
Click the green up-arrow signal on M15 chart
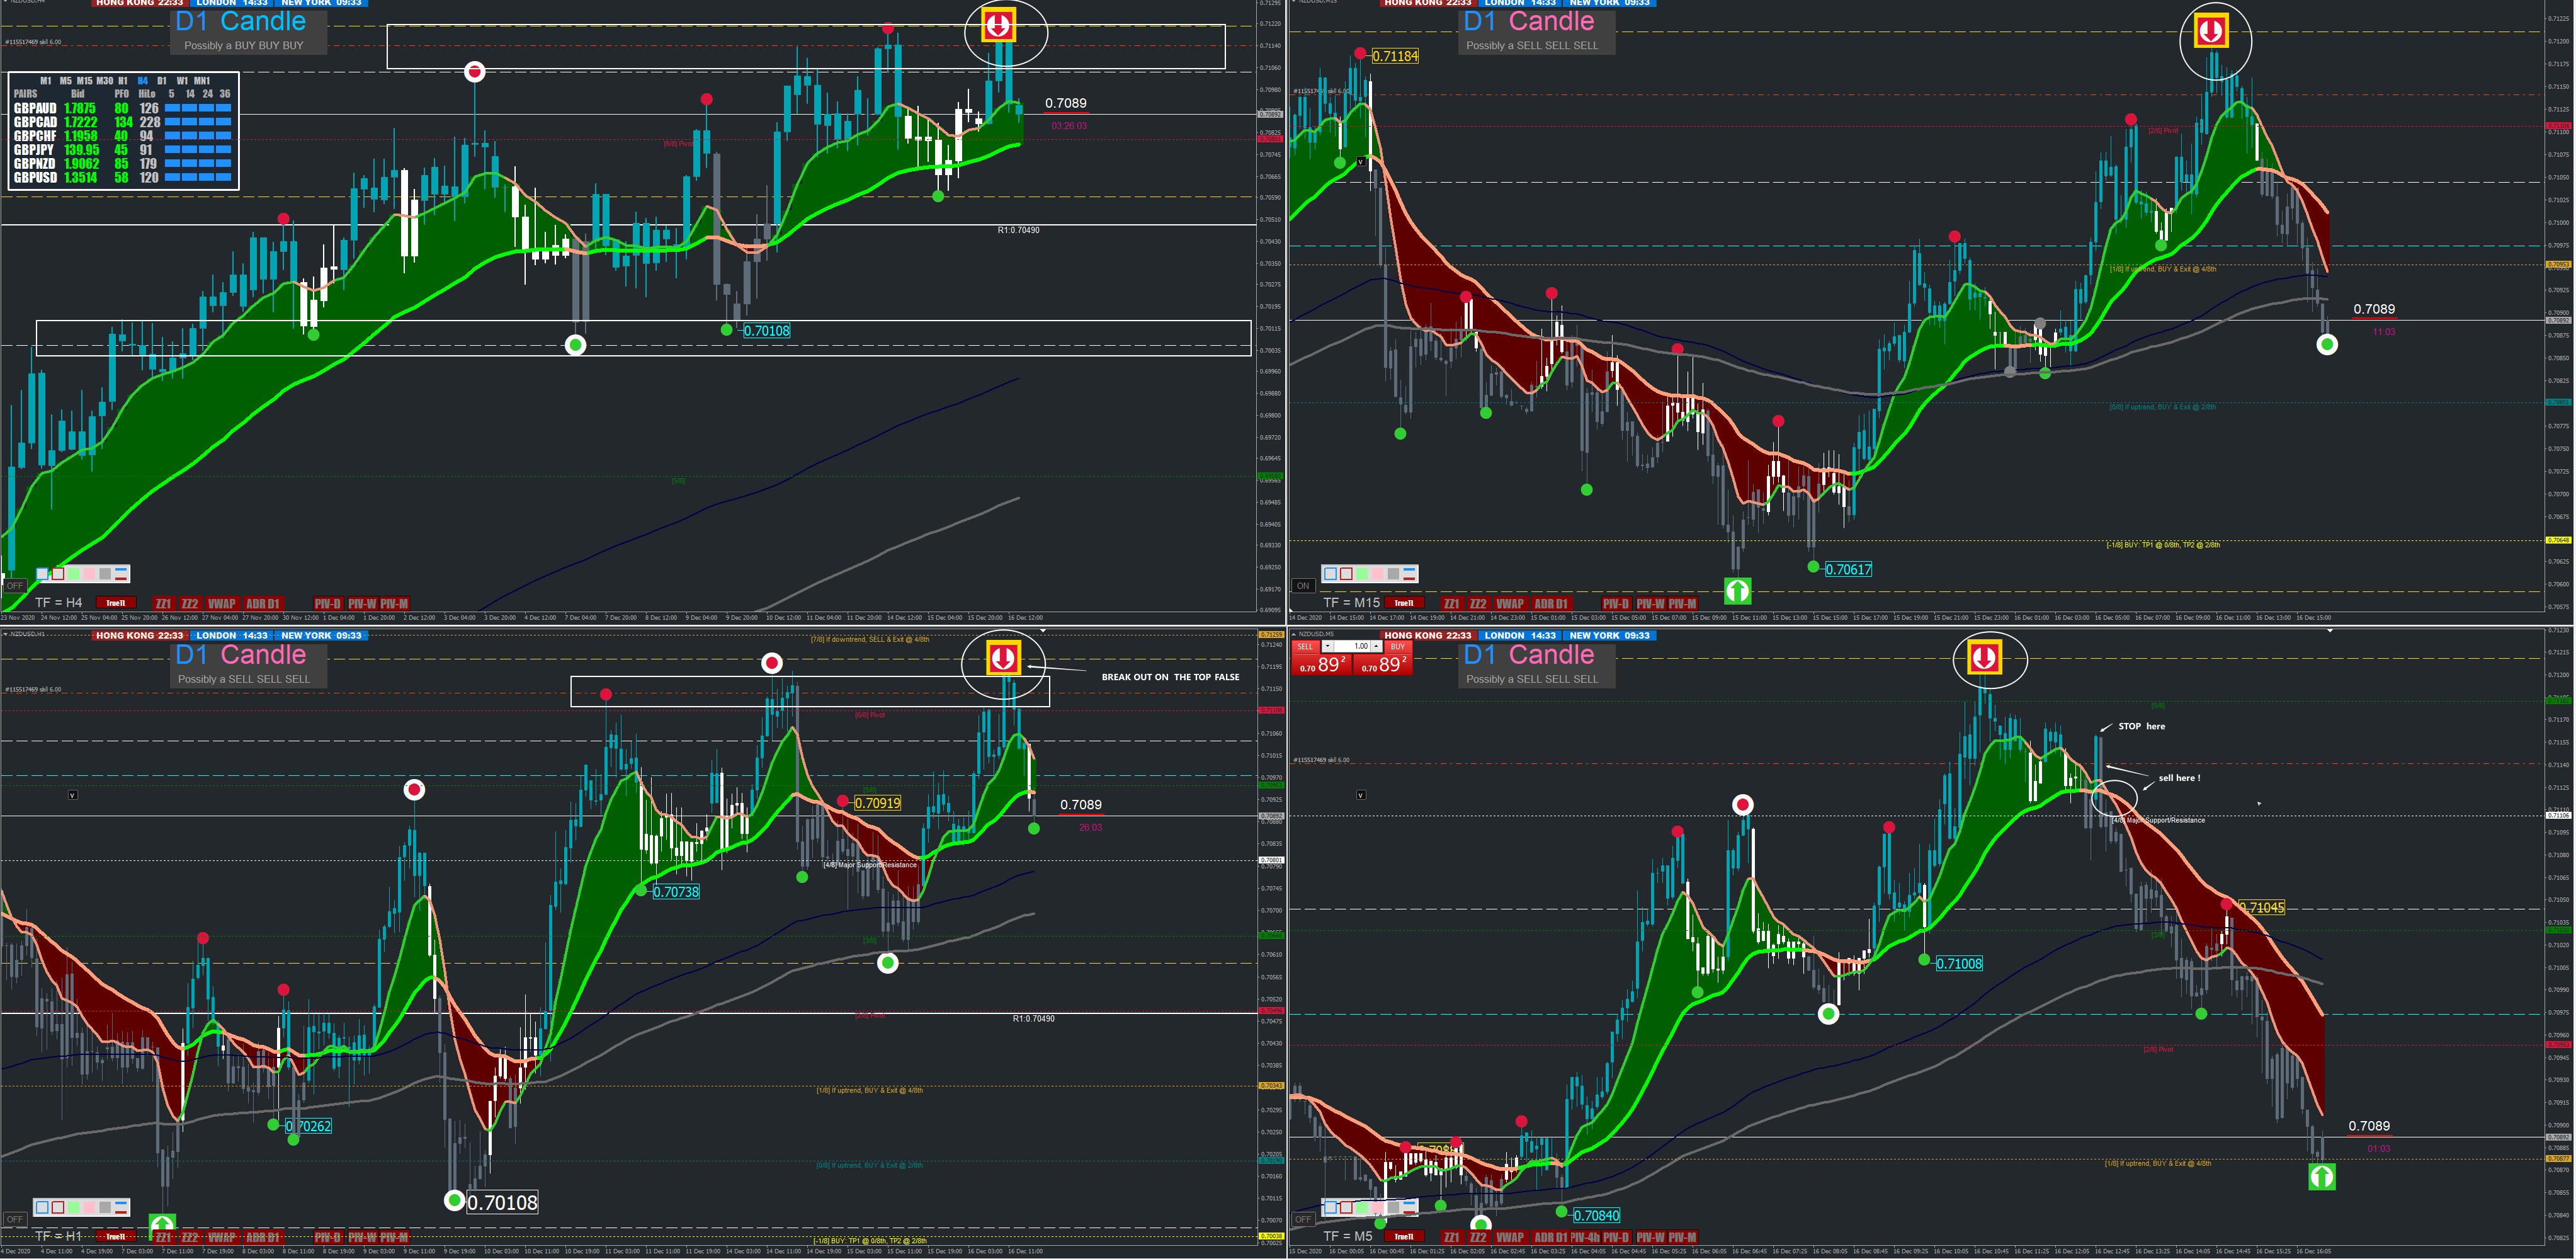pyautogui.click(x=1738, y=590)
